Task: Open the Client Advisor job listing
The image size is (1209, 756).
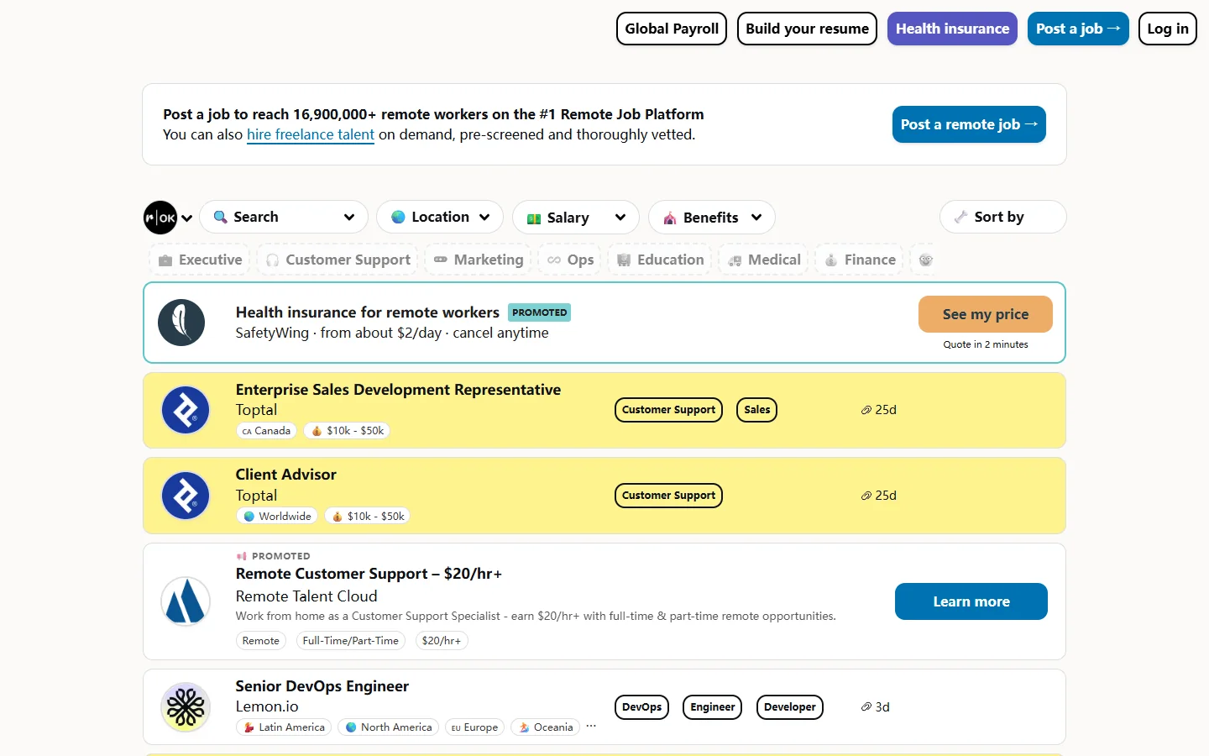Action: click(x=286, y=475)
